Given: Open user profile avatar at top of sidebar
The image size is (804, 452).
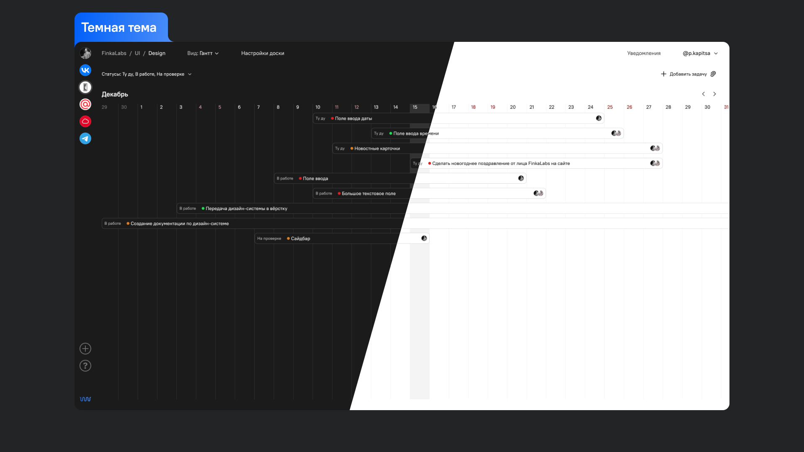Looking at the screenshot, I should pos(85,53).
